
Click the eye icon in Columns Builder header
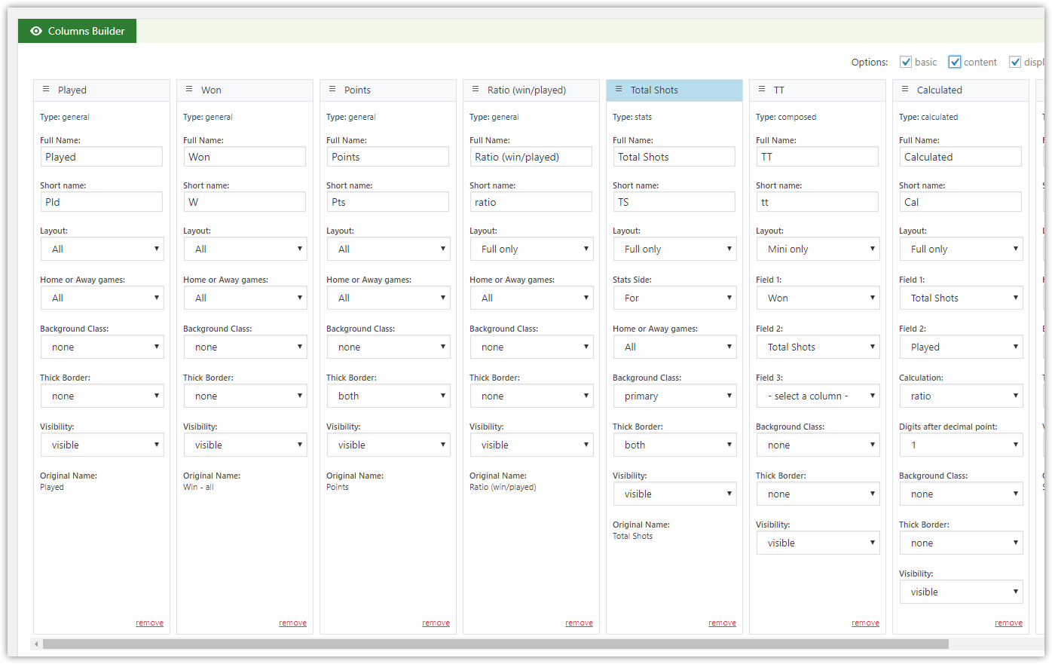(35, 31)
